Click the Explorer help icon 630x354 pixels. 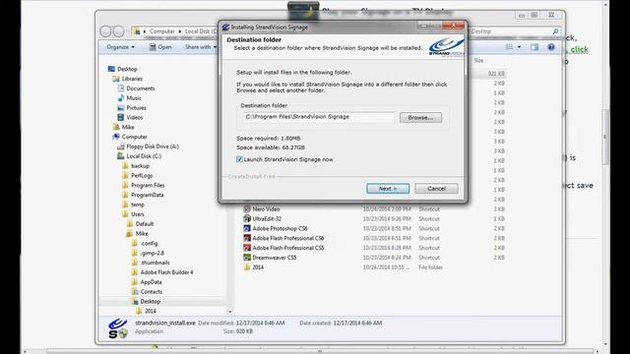[551, 47]
